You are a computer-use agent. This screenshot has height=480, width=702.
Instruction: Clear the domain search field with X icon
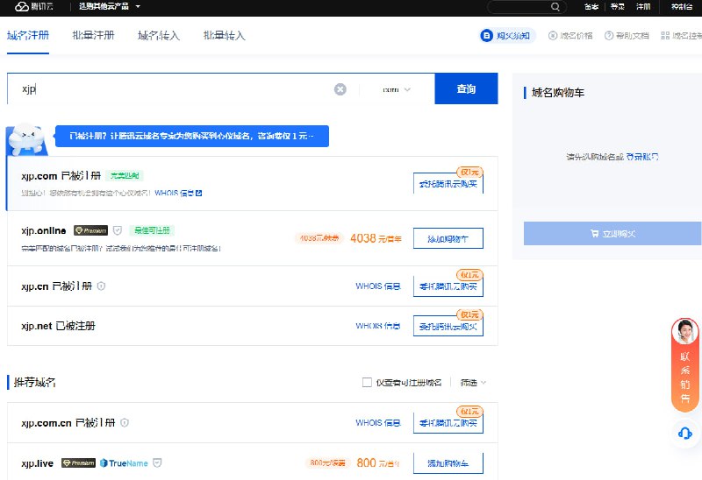(340, 89)
